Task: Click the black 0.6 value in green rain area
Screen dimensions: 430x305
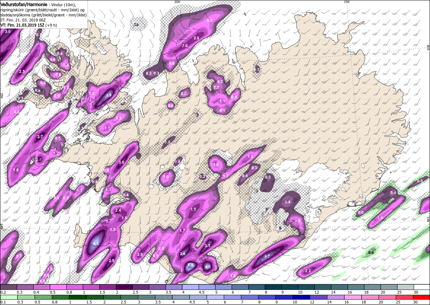Action: (371, 253)
